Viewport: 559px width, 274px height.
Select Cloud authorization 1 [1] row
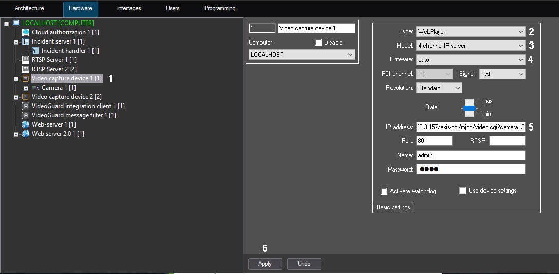click(x=65, y=32)
